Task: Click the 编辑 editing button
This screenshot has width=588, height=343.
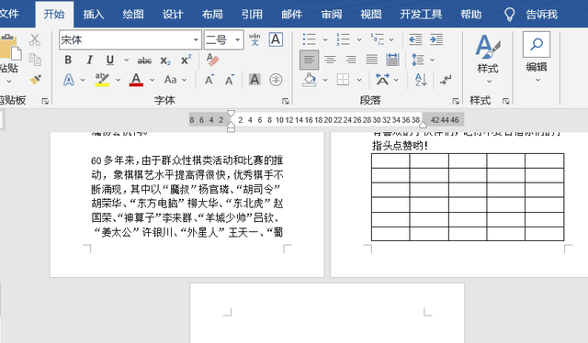Action: click(537, 57)
